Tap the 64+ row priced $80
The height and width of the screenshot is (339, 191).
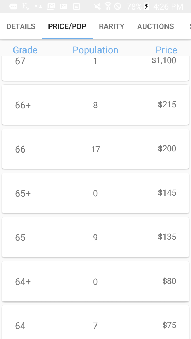click(95, 281)
